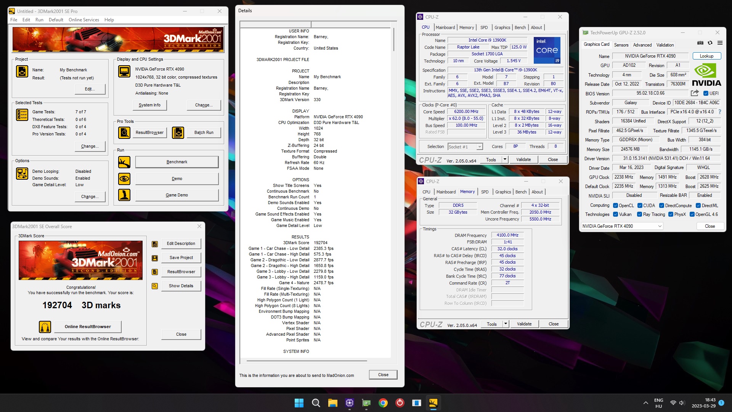732x412 pixels.
Task: Click the Show Details magnifier icon
Action: 155,286
